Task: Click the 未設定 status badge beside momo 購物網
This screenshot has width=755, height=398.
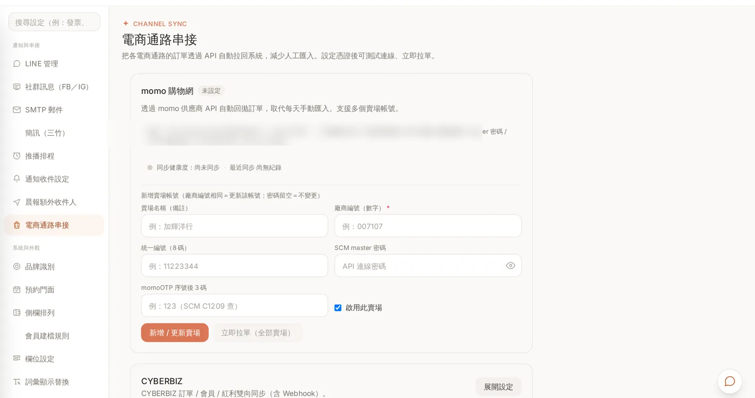Action: tap(211, 91)
